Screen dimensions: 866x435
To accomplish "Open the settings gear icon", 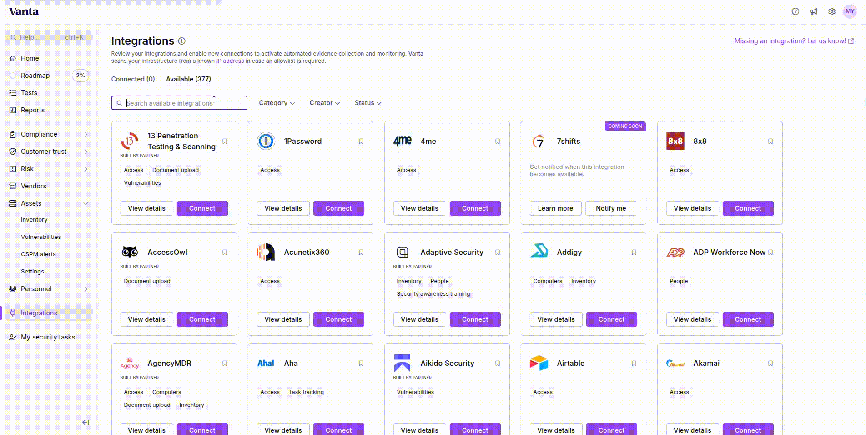I will [x=831, y=12].
